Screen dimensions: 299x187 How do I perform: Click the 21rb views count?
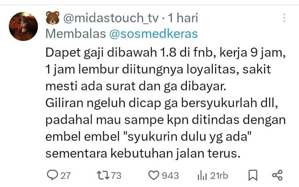tap(219, 175)
